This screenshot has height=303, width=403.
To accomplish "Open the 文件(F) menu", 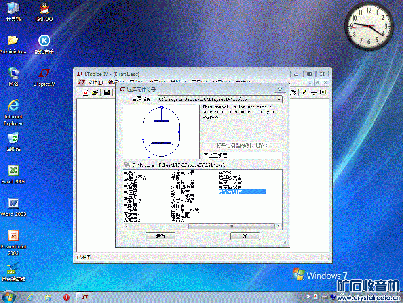I will [95, 82].
